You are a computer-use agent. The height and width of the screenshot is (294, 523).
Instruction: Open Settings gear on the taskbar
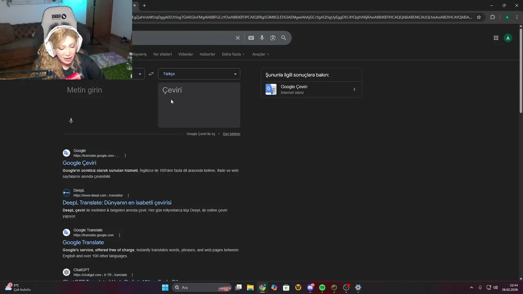pyautogui.click(x=358, y=287)
